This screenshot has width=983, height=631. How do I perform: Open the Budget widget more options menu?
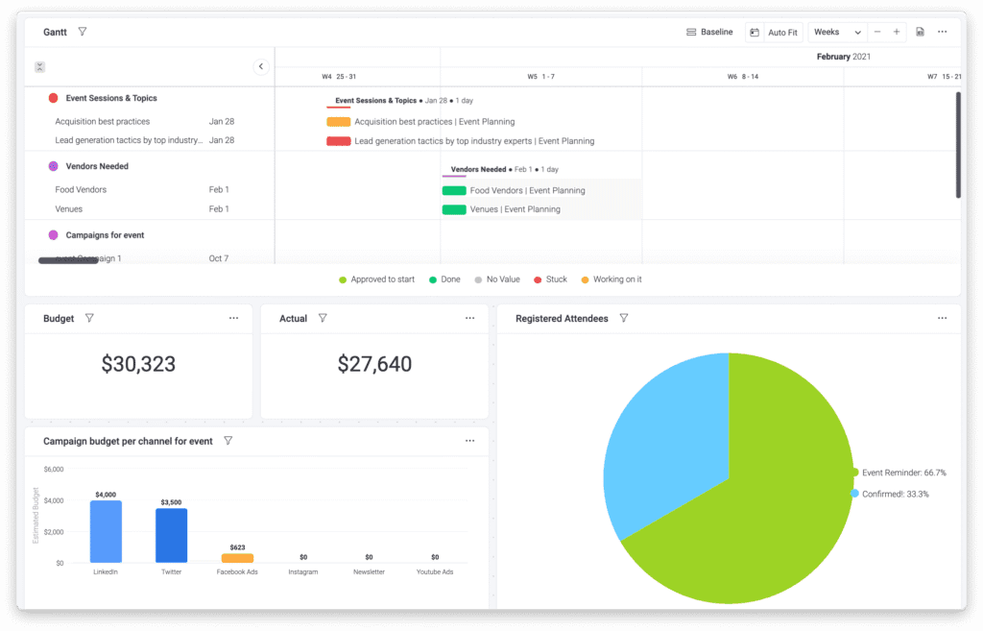coord(233,318)
